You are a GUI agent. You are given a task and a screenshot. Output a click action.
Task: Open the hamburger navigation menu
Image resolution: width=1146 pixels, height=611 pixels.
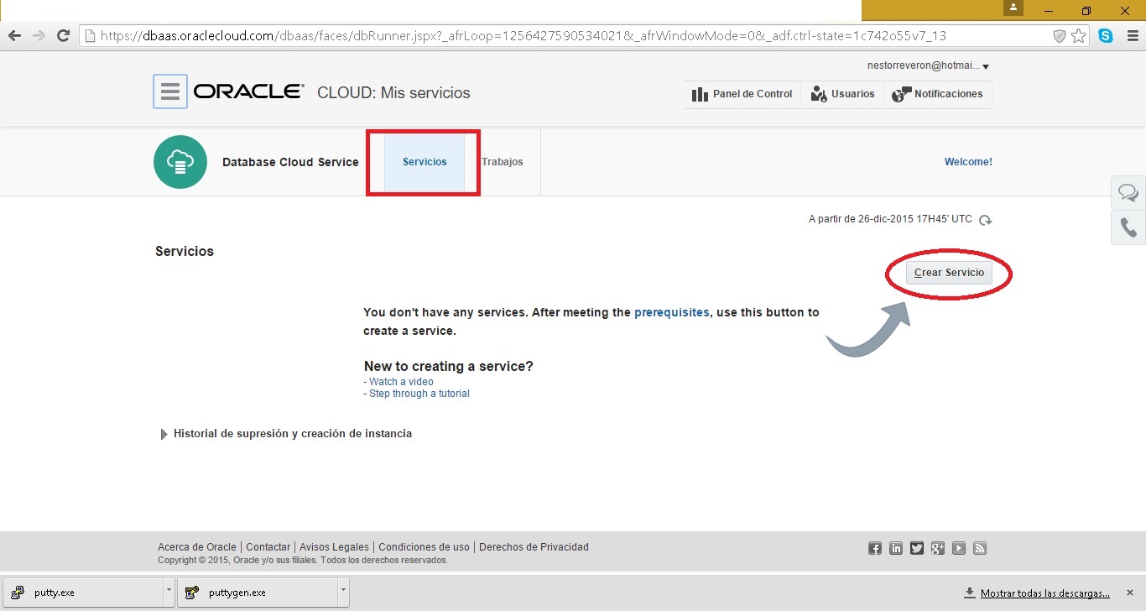pos(169,91)
